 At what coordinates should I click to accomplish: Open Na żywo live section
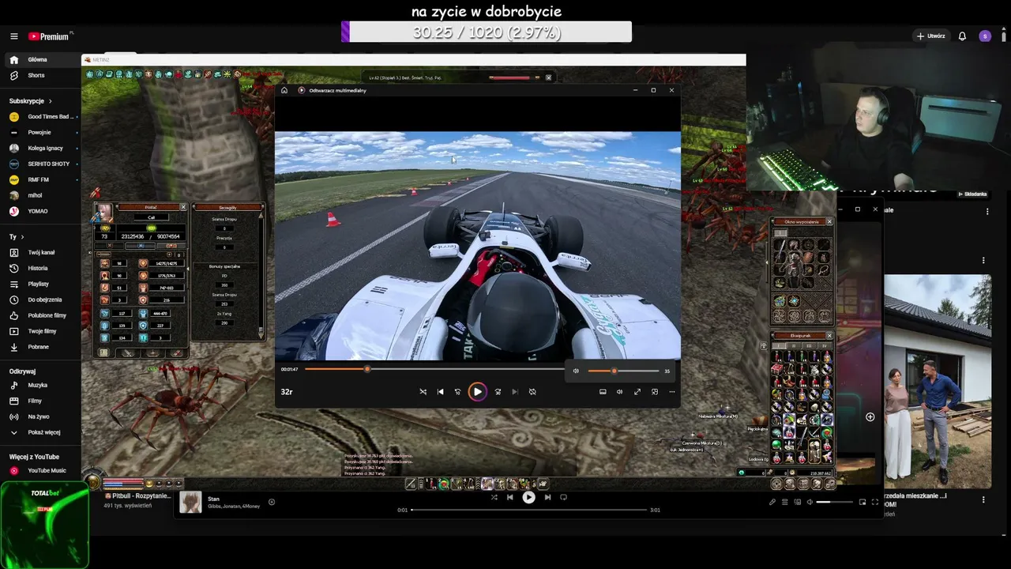pos(39,416)
